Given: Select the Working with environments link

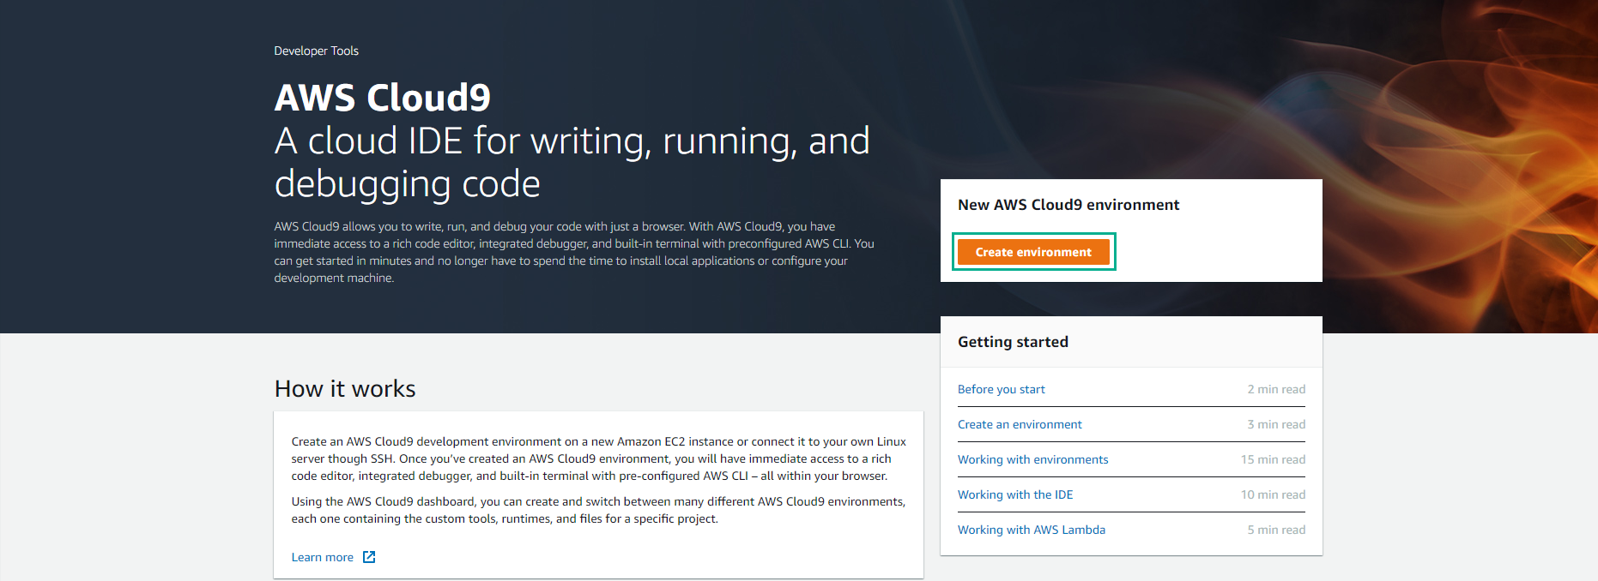Looking at the screenshot, I should [x=1032, y=459].
